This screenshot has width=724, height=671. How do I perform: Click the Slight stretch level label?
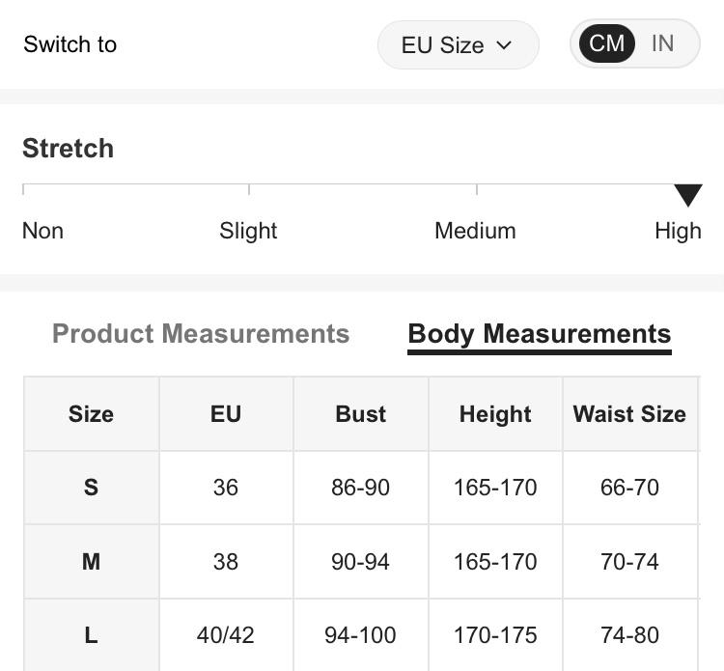[x=248, y=231]
